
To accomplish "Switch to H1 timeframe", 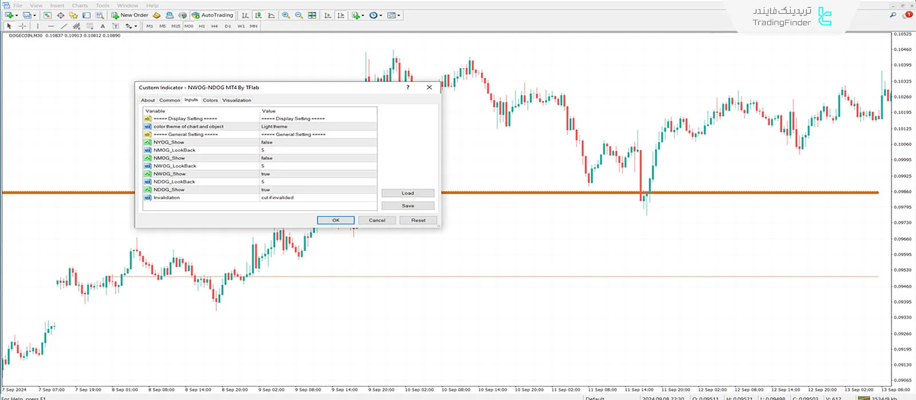I will pos(202,26).
